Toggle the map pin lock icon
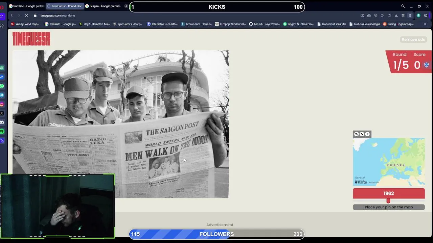This screenshot has width=433, height=243. (x=368, y=134)
